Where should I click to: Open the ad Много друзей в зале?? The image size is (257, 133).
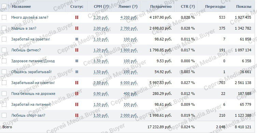30,17
